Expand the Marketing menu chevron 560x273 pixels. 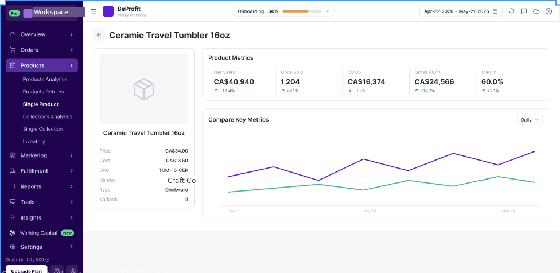[x=72, y=155]
